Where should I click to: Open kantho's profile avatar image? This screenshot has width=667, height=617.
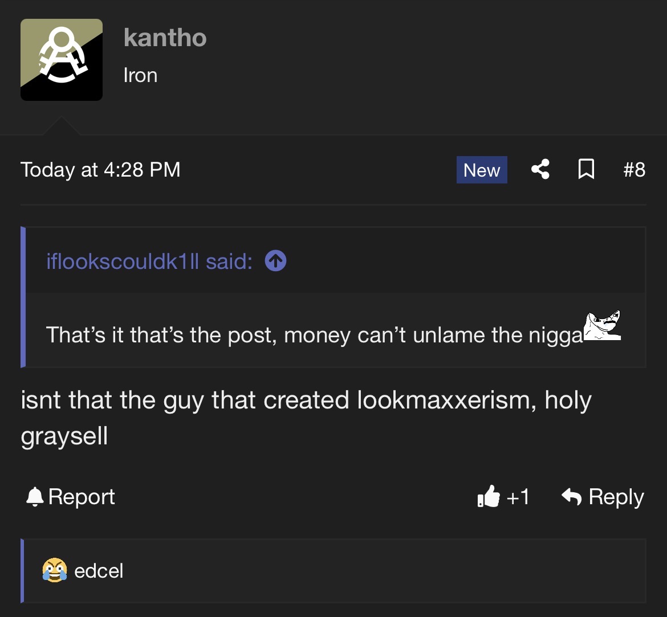(62, 60)
